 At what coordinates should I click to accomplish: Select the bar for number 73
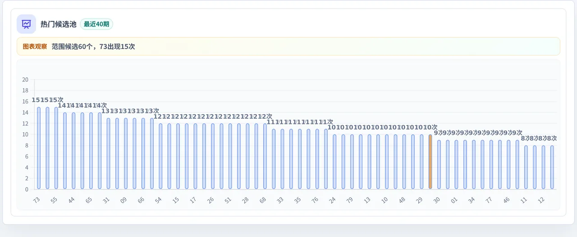39,148
